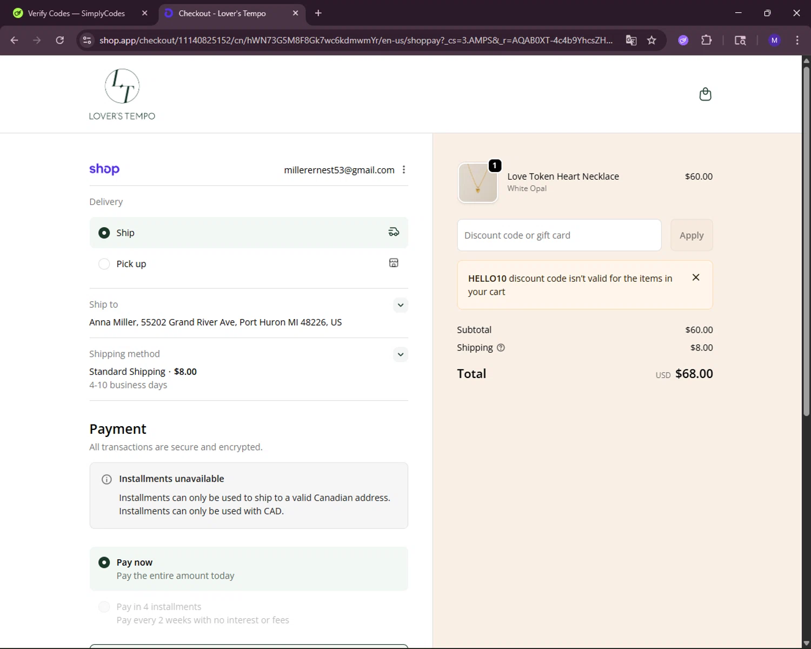Click the page vertical scrollbar
The image size is (811, 649).
point(806,241)
